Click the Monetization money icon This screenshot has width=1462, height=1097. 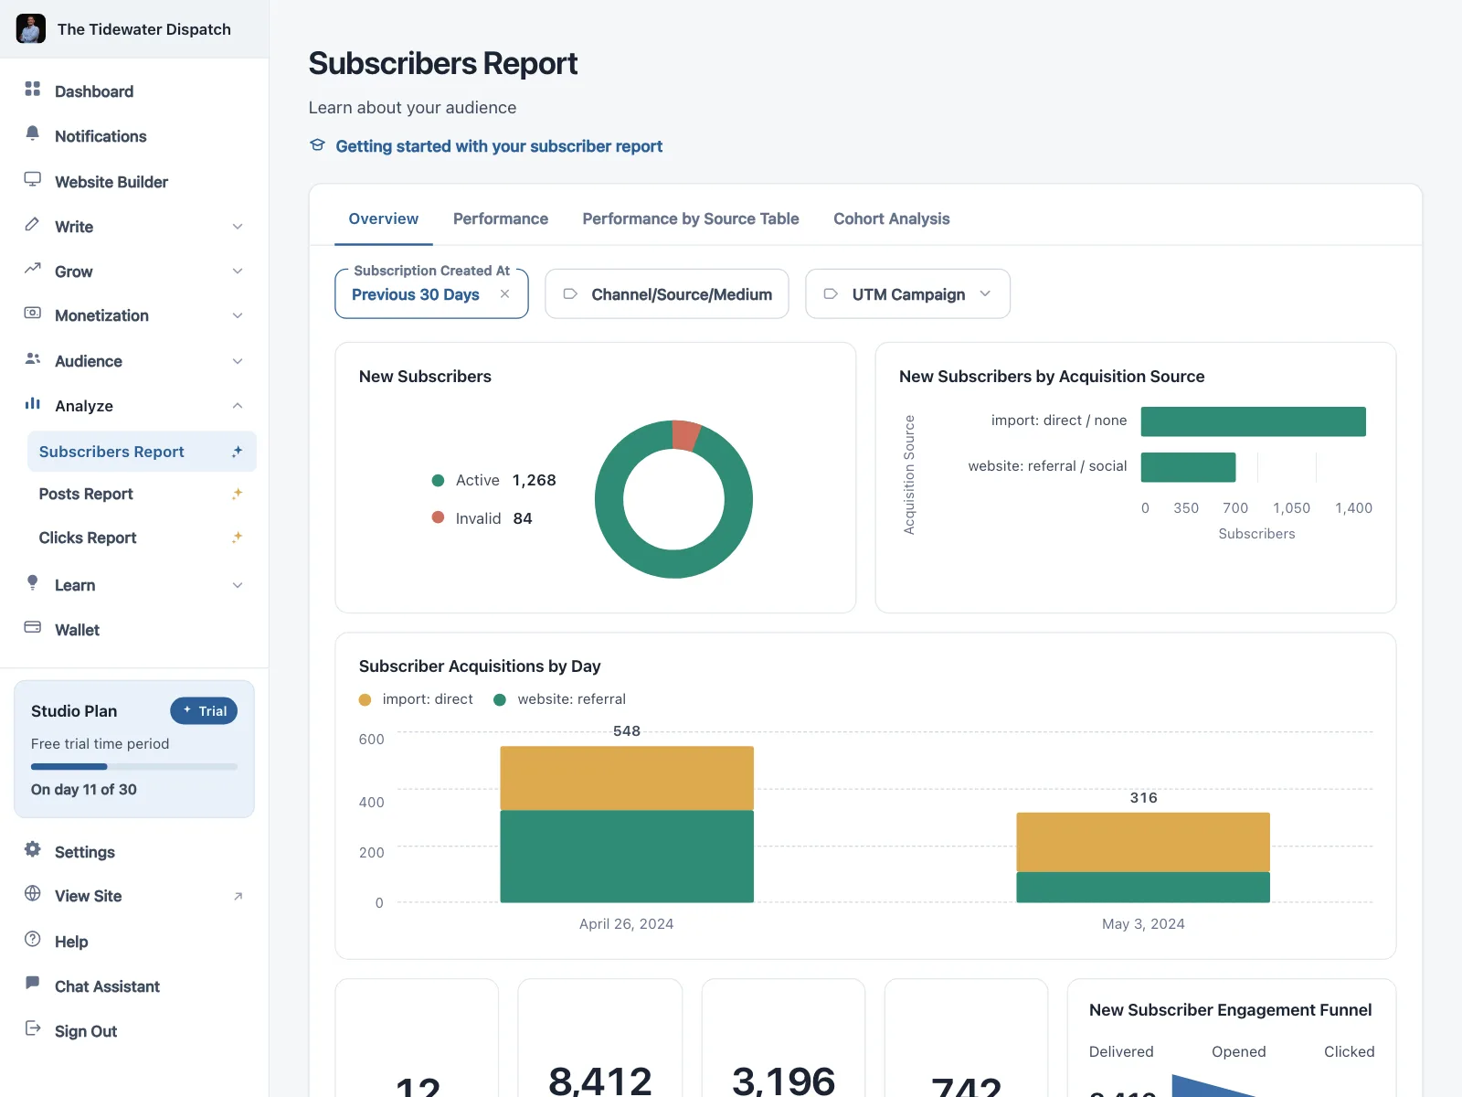coord(33,314)
